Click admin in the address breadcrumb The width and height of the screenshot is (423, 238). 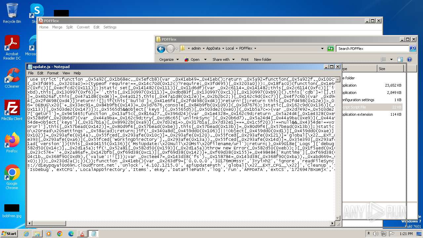click(x=196, y=48)
